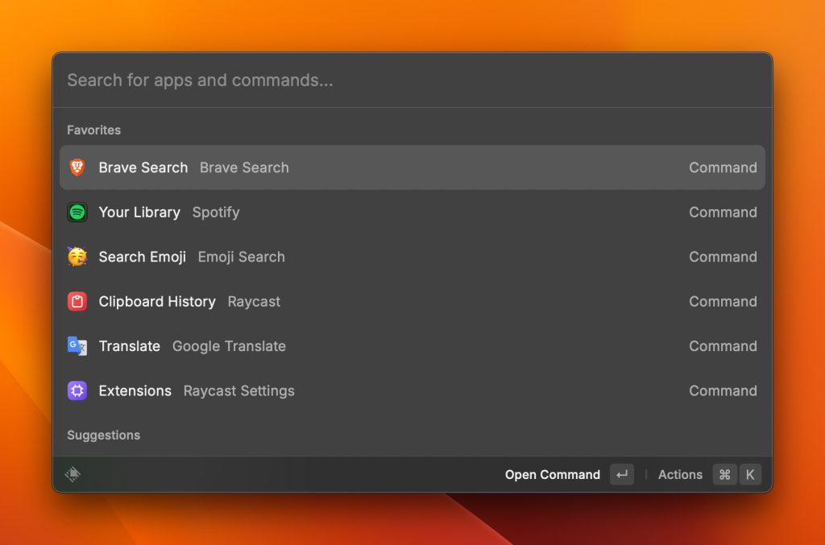
Task: Click the party-face emoji icon
Action: click(x=77, y=257)
